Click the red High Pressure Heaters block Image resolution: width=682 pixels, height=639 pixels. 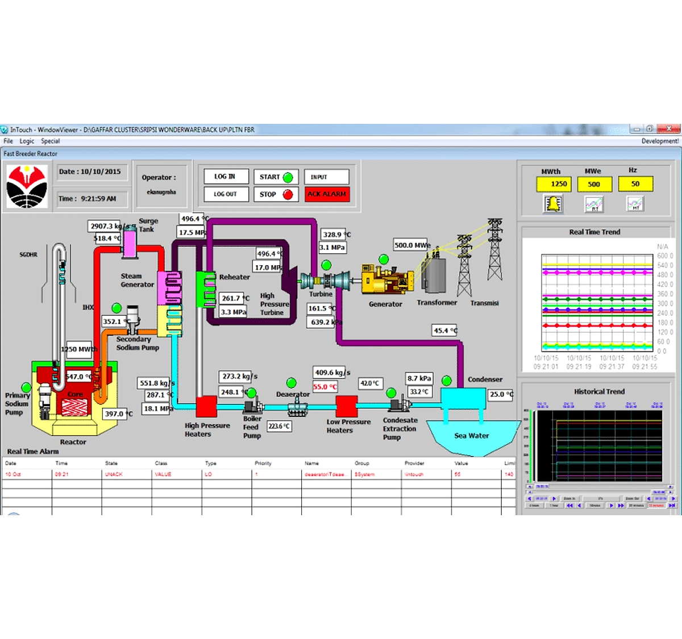click(206, 407)
